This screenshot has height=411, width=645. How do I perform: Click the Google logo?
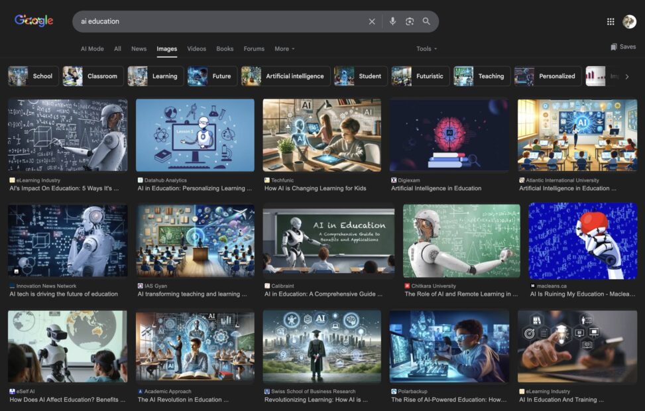pos(34,20)
